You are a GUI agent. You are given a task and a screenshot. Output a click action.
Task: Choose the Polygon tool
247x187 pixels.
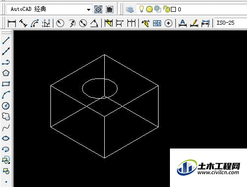pos(6,73)
